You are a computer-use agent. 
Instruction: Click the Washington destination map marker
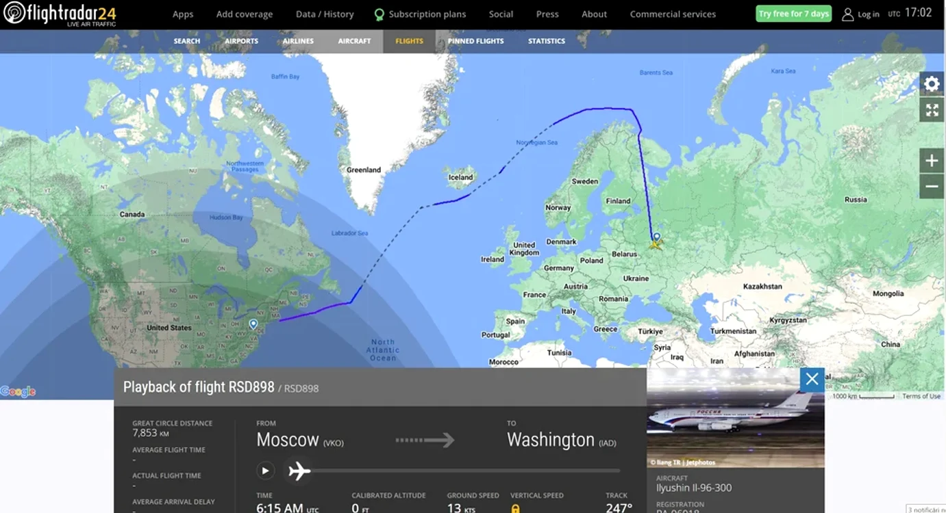pos(253,324)
